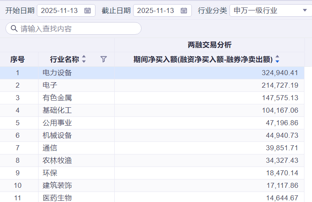Viewport: 312px width, 202px height.
Task: Click the 期间净买入额 column header label
Action: coord(203,59)
